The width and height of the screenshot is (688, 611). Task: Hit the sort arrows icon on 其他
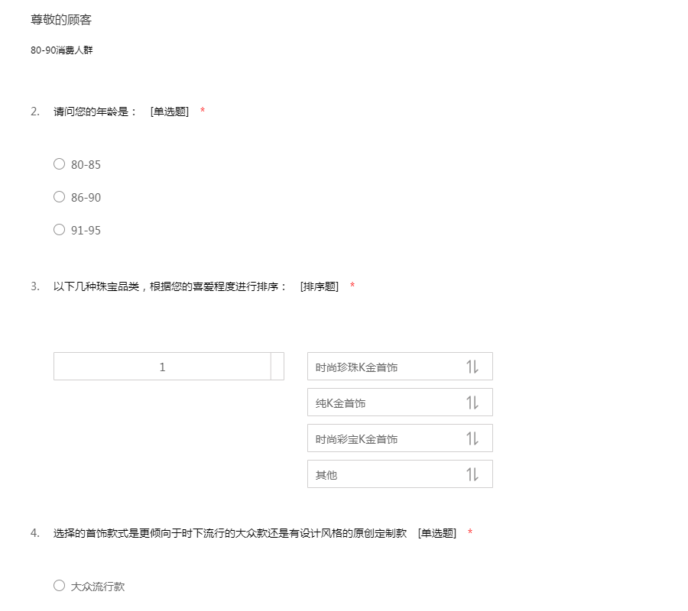(472, 474)
